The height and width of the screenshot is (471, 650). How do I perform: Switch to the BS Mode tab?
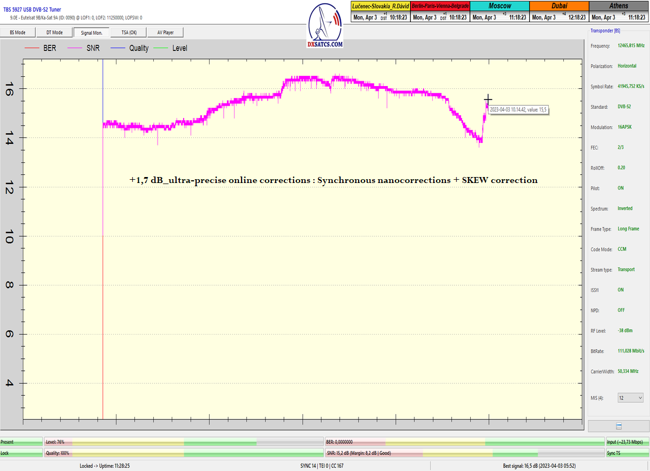(18, 32)
